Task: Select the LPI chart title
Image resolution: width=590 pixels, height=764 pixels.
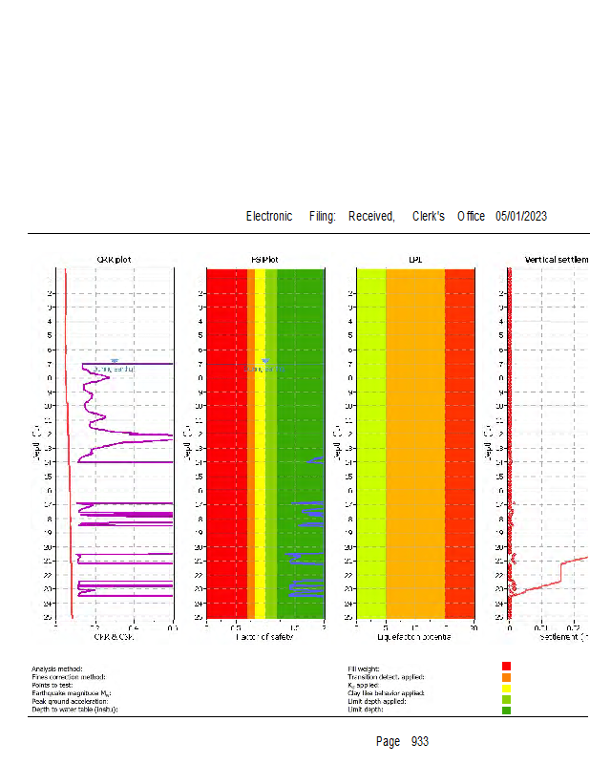Action: pyautogui.click(x=414, y=260)
